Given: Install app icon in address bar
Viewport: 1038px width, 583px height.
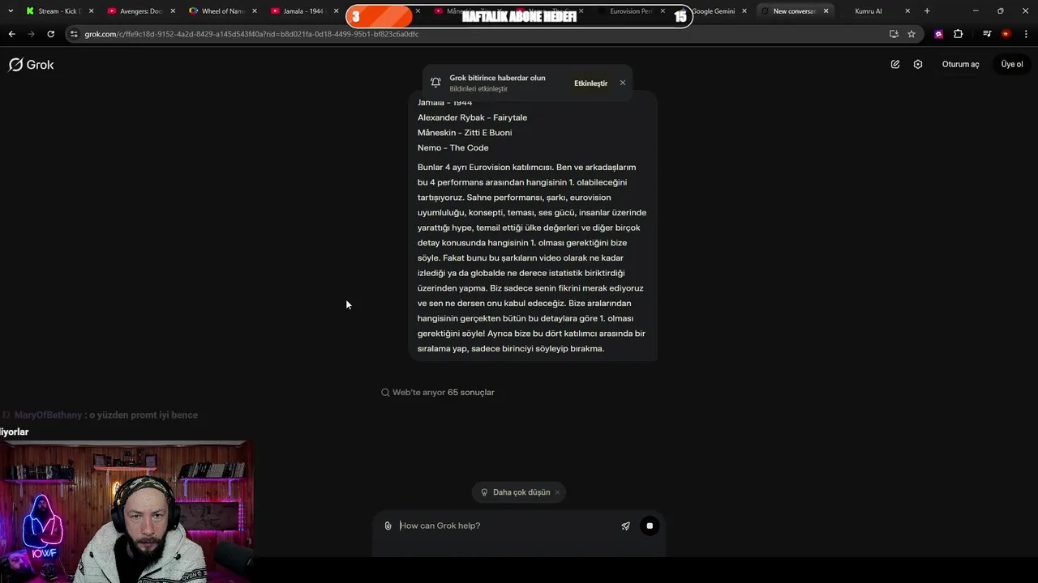Looking at the screenshot, I should click(894, 34).
